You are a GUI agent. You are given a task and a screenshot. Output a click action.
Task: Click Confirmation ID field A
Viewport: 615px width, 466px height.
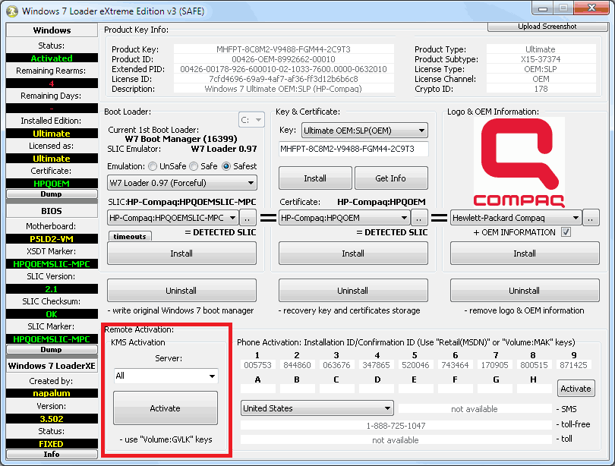(257, 389)
